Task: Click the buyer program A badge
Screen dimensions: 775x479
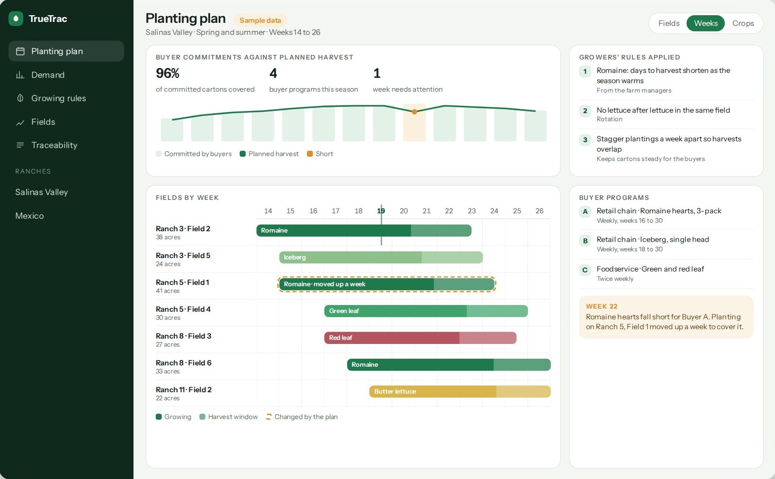Action: tap(585, 212)
